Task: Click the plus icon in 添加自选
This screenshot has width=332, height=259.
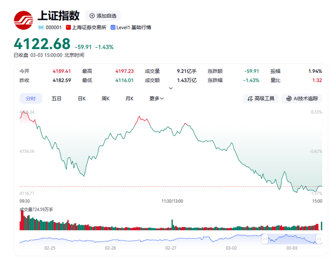Action: [92, 16]
